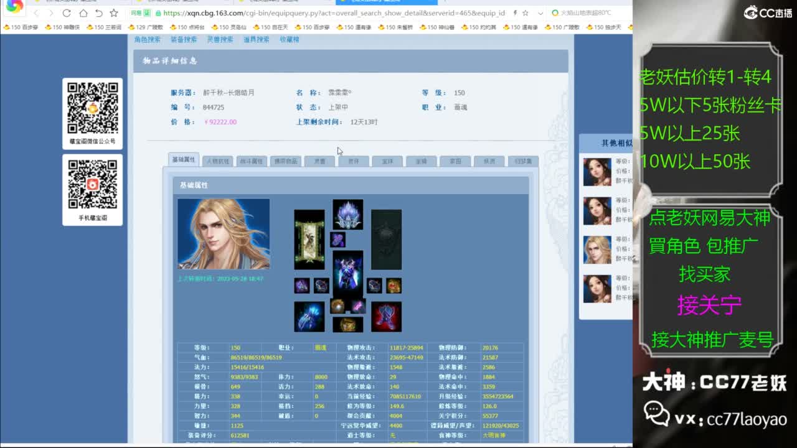Go to 角色搜索 navigation link
797x448 pixels.
coord(148,39)
